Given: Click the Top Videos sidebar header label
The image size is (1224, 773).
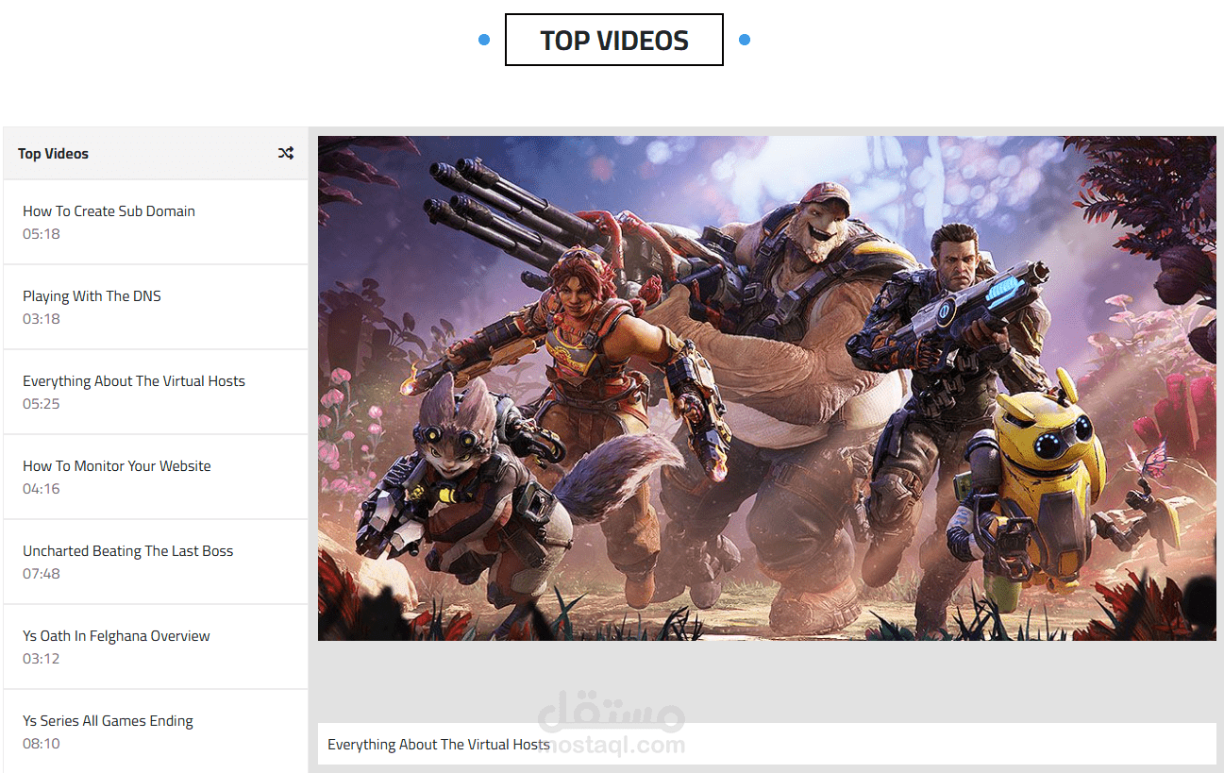Looking at the screenshot, I should 53,153.
